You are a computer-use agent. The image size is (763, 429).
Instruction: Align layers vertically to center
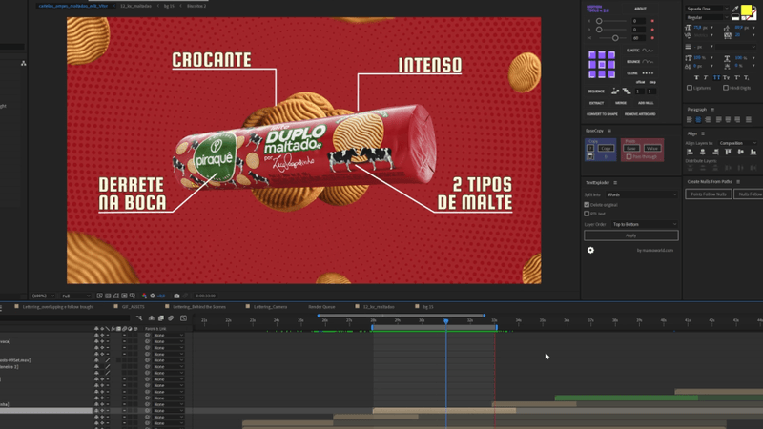point(741,153)
